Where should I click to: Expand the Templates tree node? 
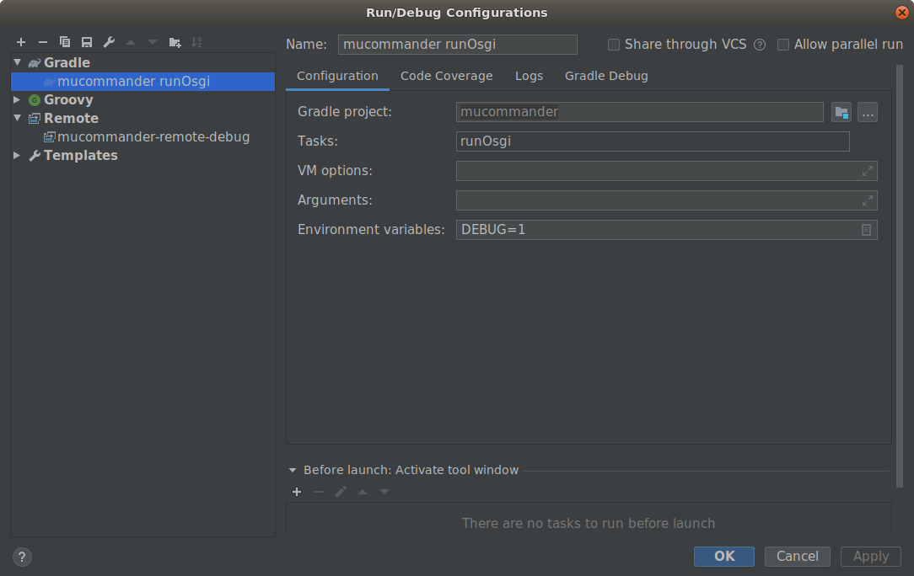pyautogui.click(x=18, y=156)
